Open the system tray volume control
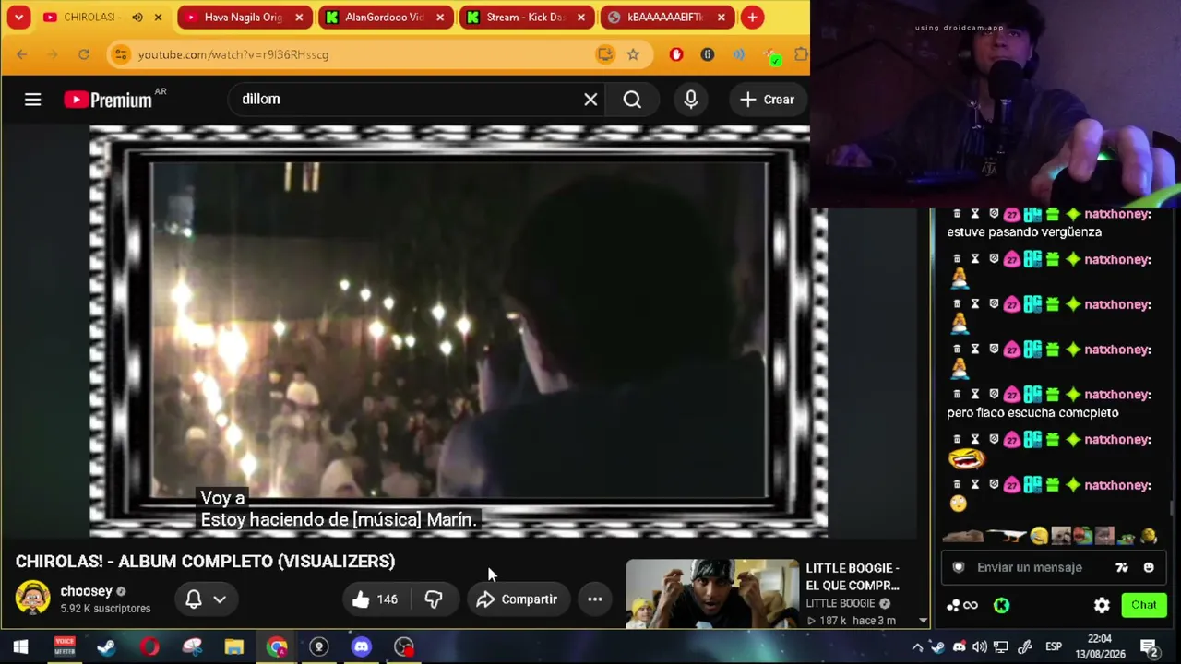Image resolution: width=1181 pixels, height=664 pixels. click(980, 646)
